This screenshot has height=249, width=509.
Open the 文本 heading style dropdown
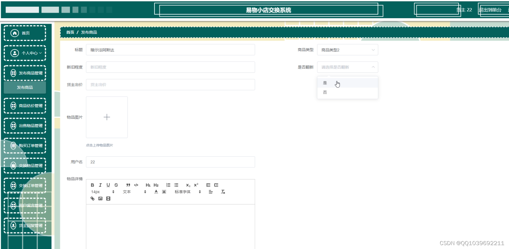click(x=134, y=192)
